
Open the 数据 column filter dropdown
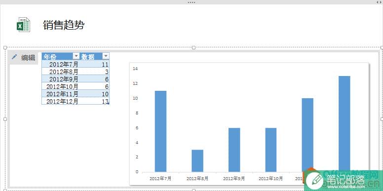[106, 56]
